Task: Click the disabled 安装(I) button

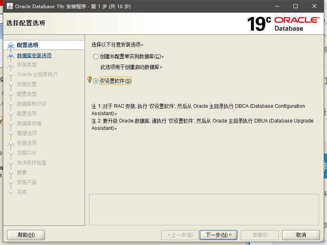Action: (260, 235)
